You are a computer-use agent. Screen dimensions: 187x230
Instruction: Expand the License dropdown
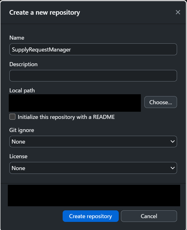coord(93,168)
